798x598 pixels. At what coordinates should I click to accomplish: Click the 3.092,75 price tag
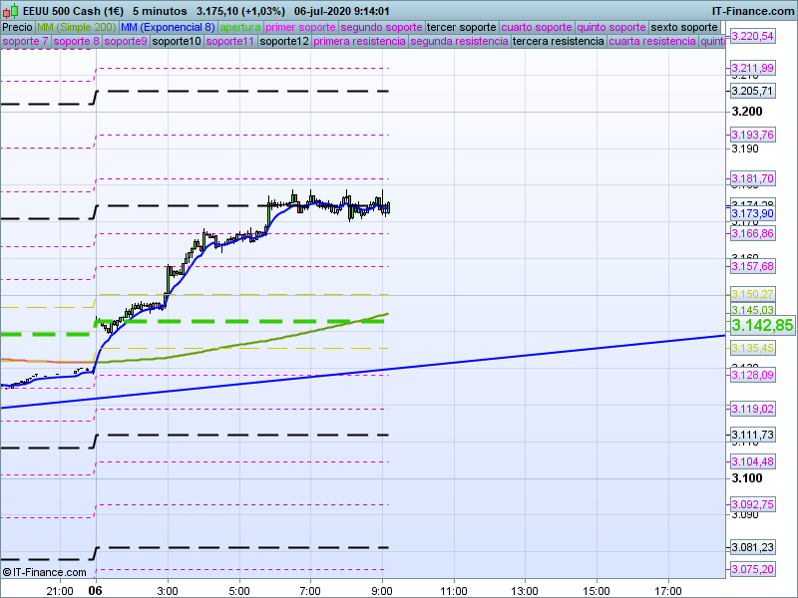point(753,504)
